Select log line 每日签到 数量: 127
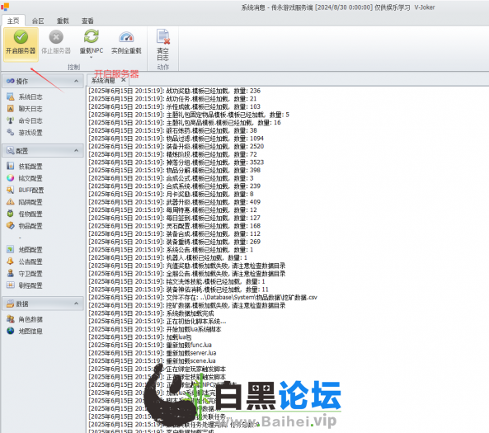Image resolution: width=489 pixels, height=433 pixels. coord(174,218)
